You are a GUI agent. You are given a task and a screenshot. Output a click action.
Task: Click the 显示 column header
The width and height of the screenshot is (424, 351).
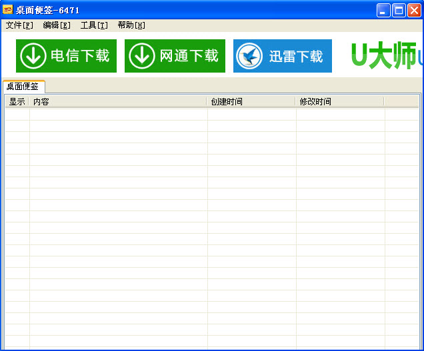17,102
